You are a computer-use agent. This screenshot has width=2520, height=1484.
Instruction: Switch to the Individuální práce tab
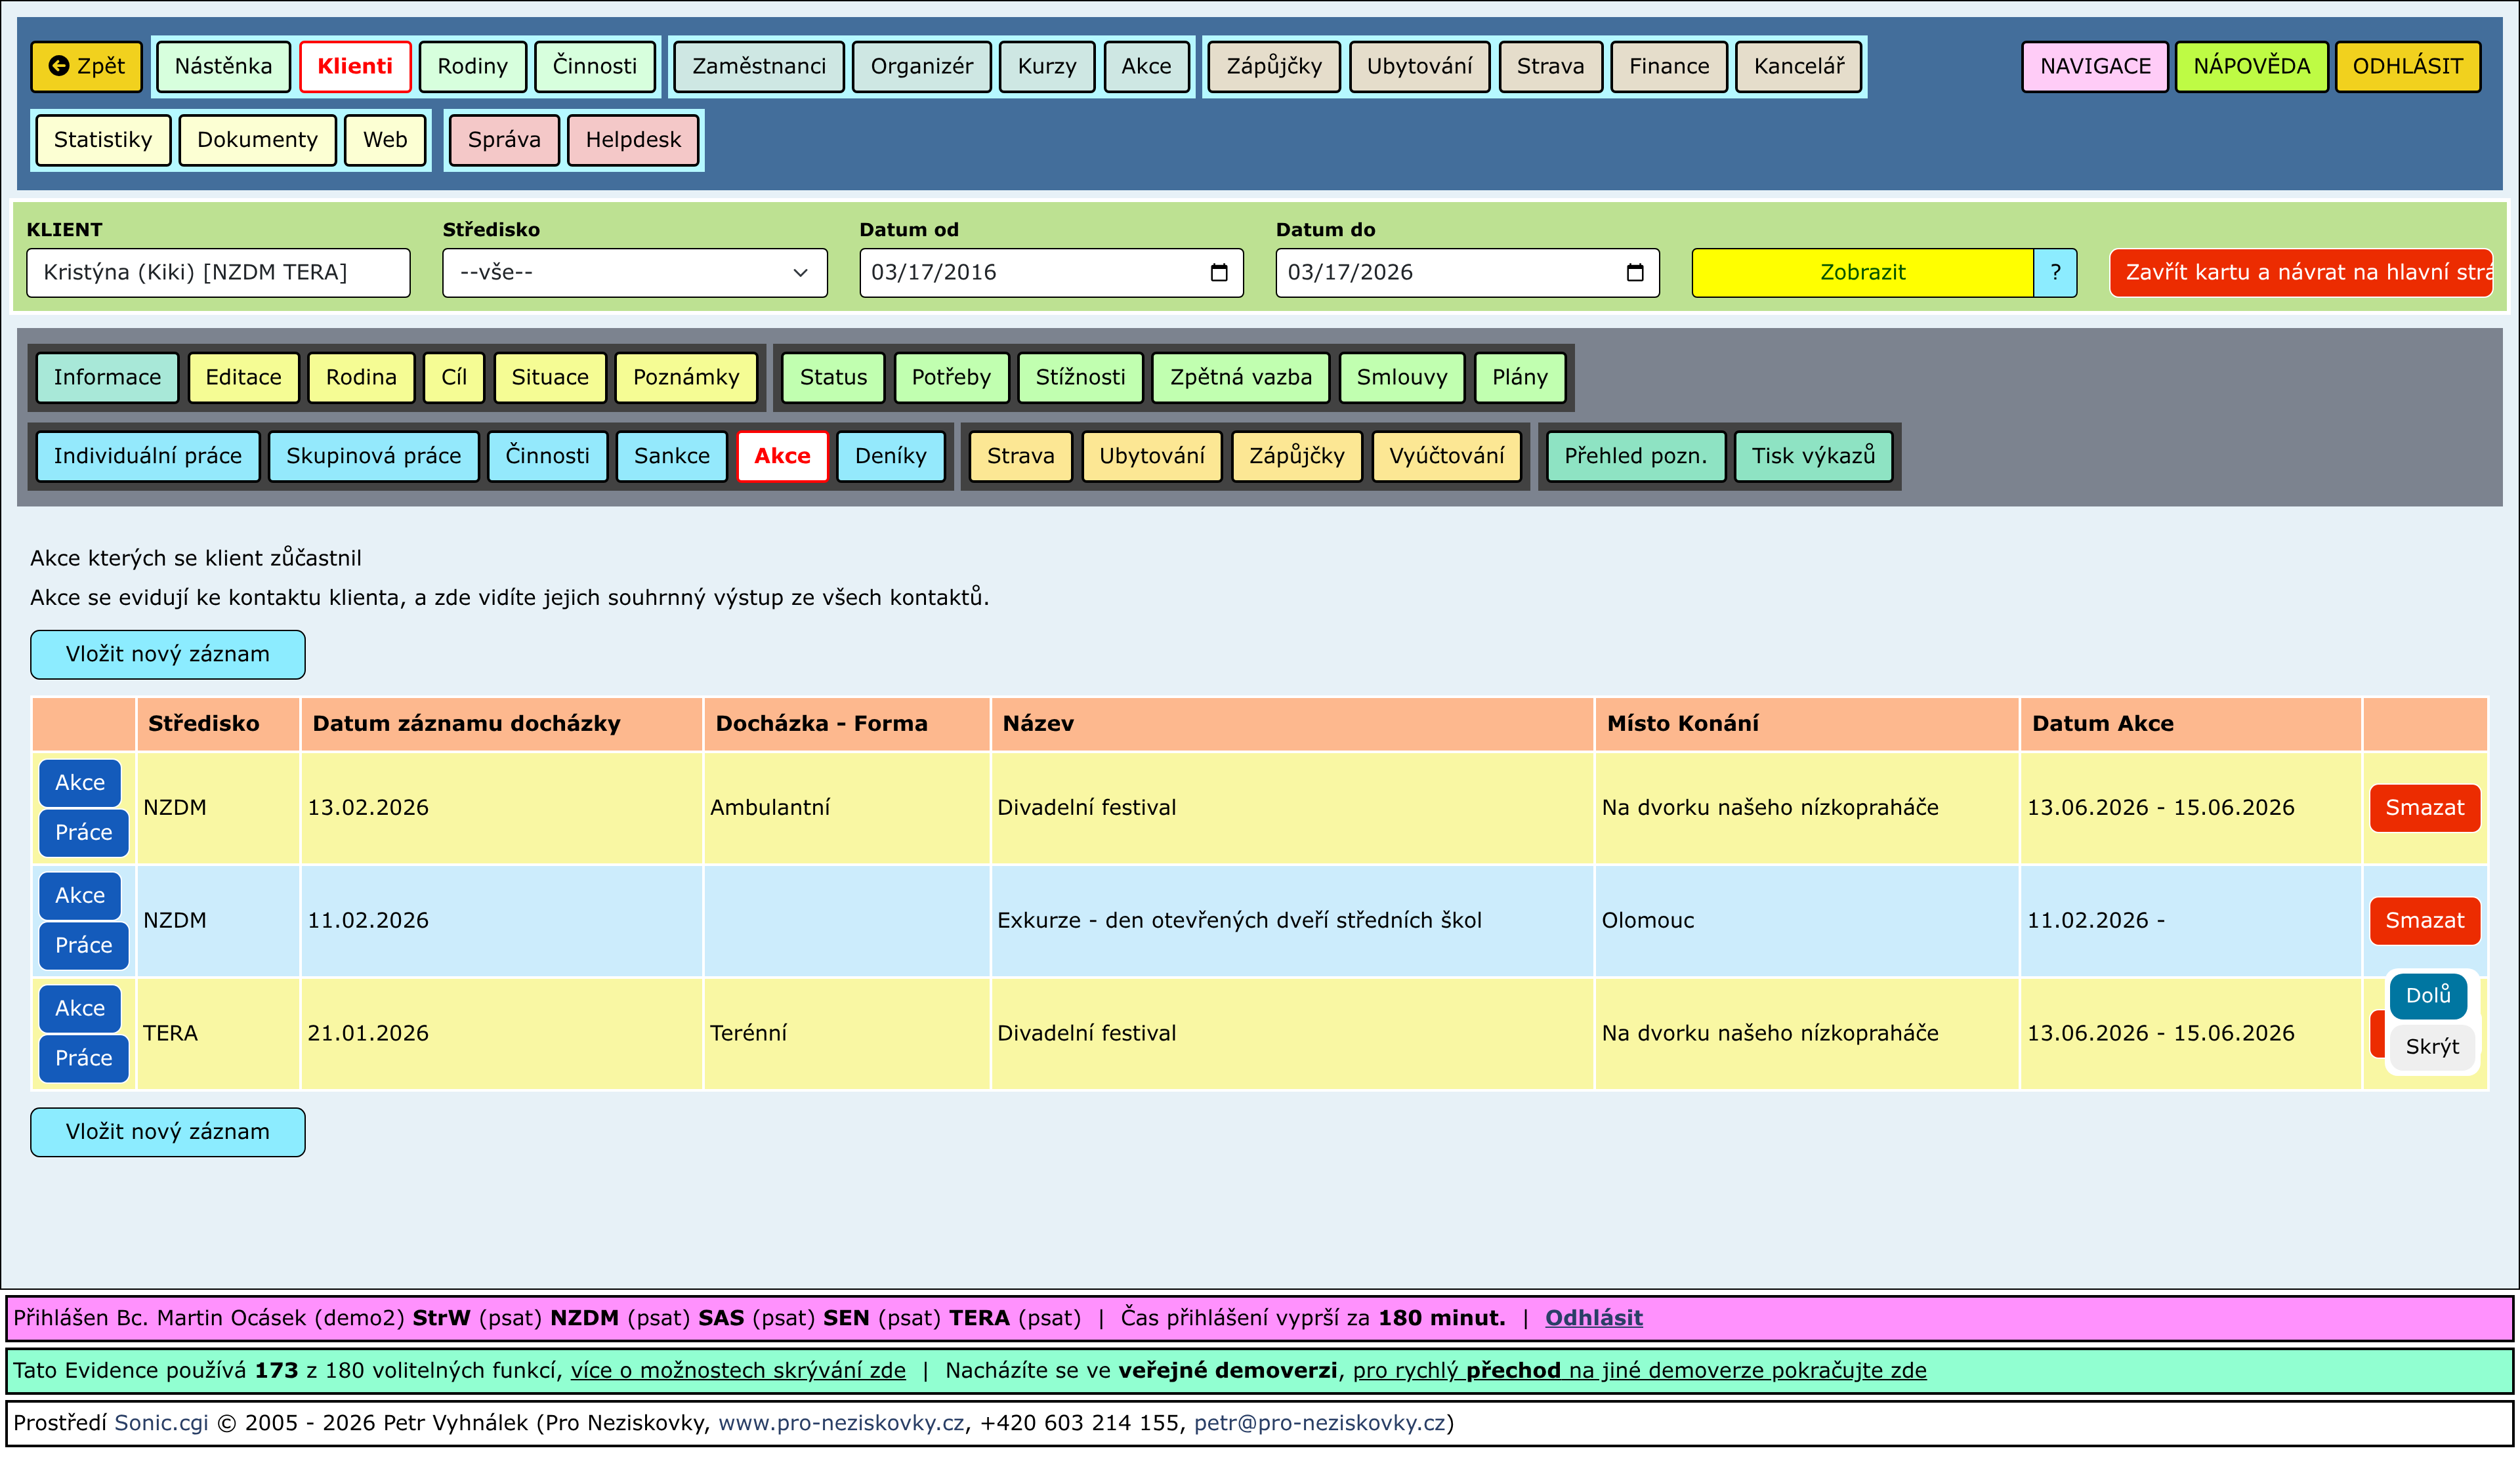pos(147,456)
